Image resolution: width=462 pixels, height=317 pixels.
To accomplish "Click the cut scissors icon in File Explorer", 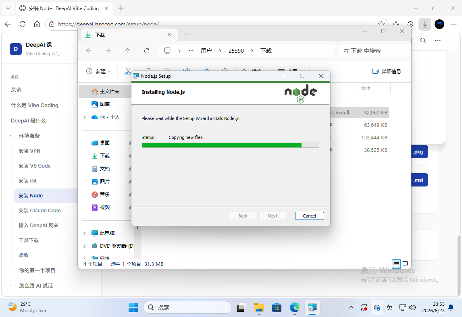I will [128, 71].
